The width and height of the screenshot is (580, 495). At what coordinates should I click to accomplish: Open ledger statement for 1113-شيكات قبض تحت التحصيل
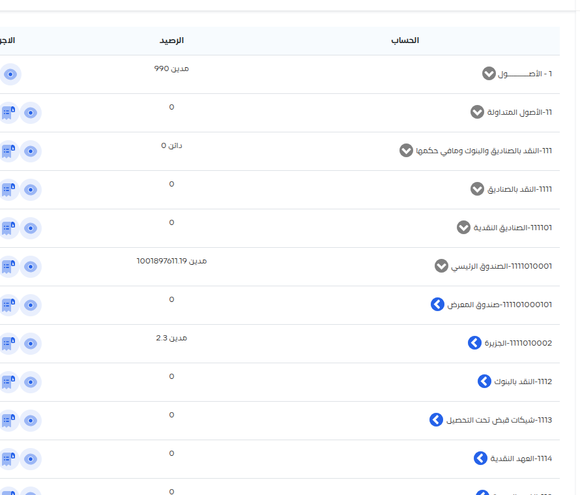point(8,421)
